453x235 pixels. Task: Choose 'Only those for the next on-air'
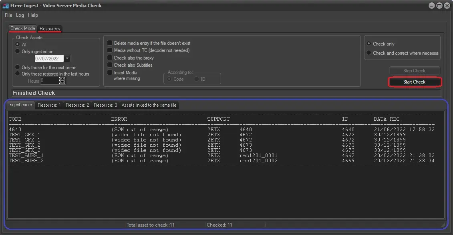tap(18, 67)
